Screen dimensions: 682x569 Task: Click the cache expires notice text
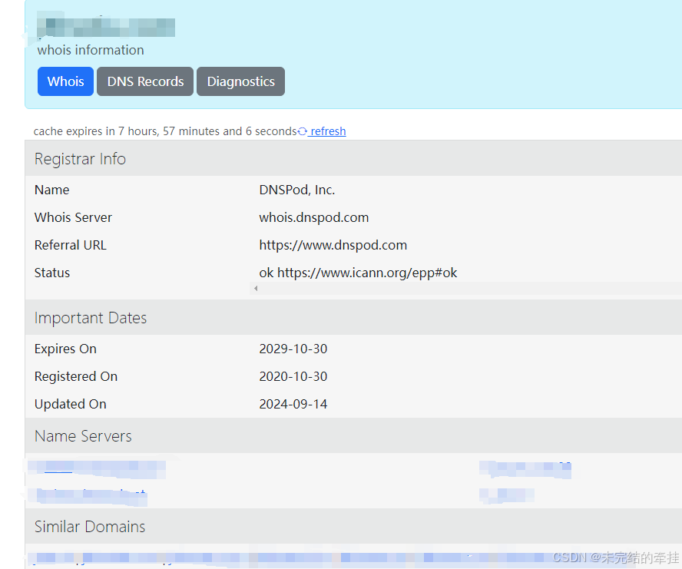click(x=165, y=131)
